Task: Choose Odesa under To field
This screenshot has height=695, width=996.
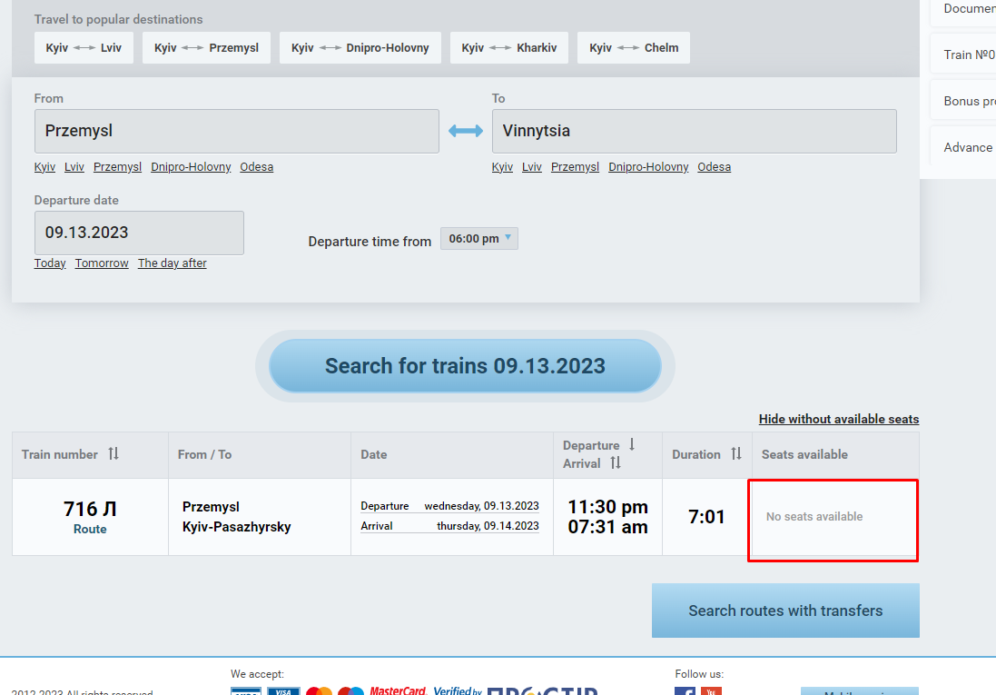Action: (x=714, y=167)
